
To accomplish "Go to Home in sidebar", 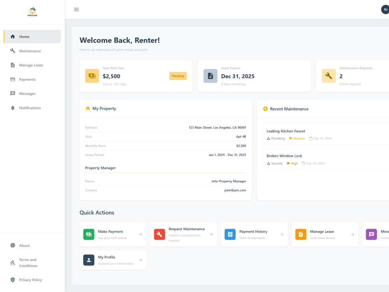I will pos(33,37).
